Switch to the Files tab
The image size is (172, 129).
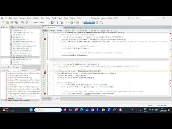(x=13, y=27)
